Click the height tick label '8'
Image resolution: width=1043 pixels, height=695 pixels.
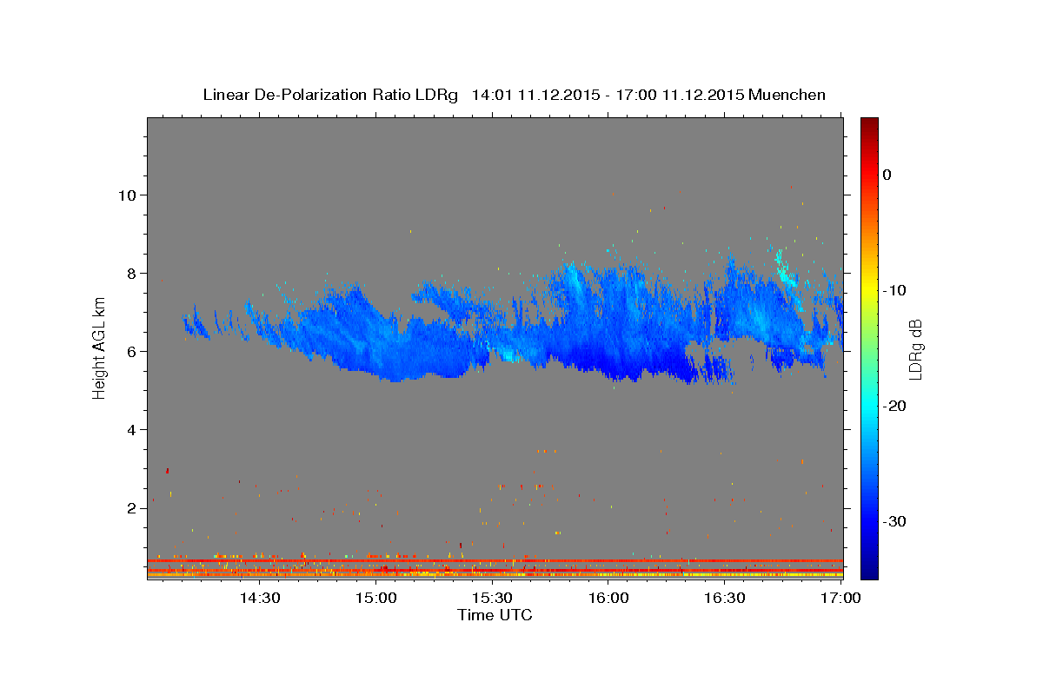click(132, 273)
